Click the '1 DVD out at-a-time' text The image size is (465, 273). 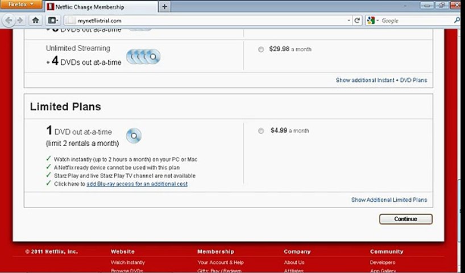pos(79,131)
